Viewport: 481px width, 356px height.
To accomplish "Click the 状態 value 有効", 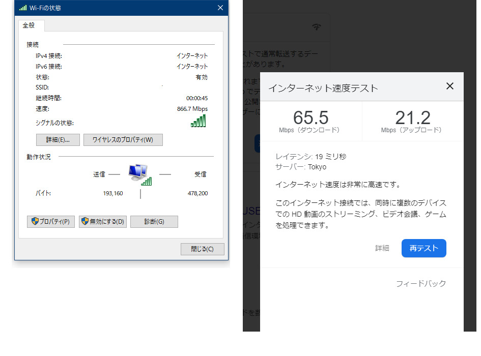I will tap(202, 77).
